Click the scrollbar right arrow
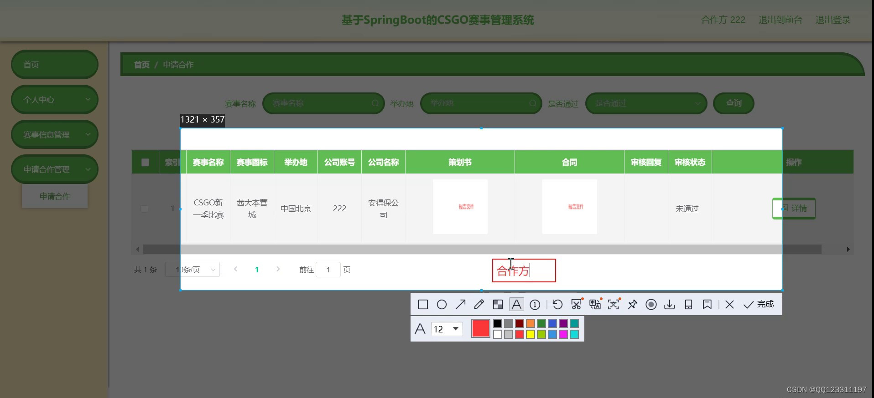 (848, 249)
